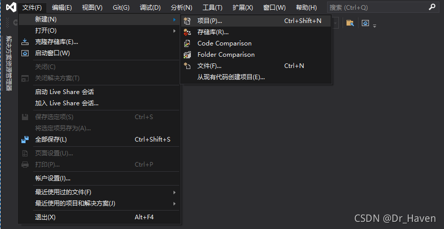The image size is (444, 229).
Task: Select 启动窗口(W) entry
Action: pos(99,53)
